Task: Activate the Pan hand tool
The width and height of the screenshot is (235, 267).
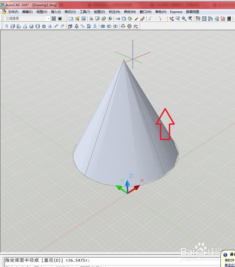Action: (x=172, y=19)
